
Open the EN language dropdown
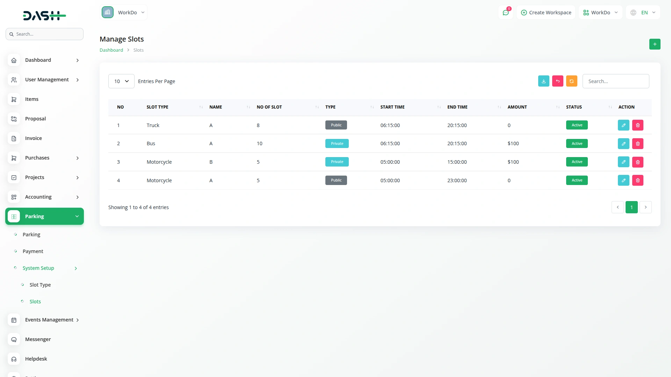pyautogui.click(x=644, y=13)
